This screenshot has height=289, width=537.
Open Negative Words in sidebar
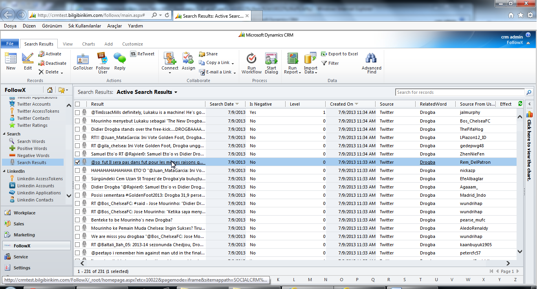click(33, 155)
